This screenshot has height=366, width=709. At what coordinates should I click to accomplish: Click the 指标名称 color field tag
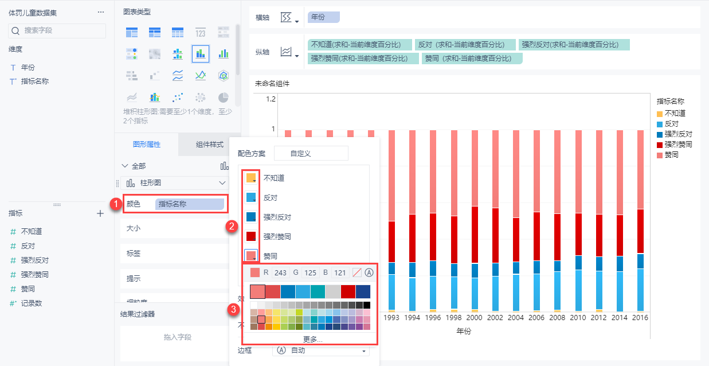point(189,204)
